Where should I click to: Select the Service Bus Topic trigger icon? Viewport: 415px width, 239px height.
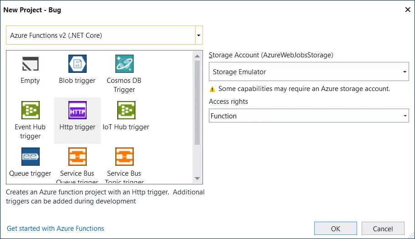pos(124,157)
